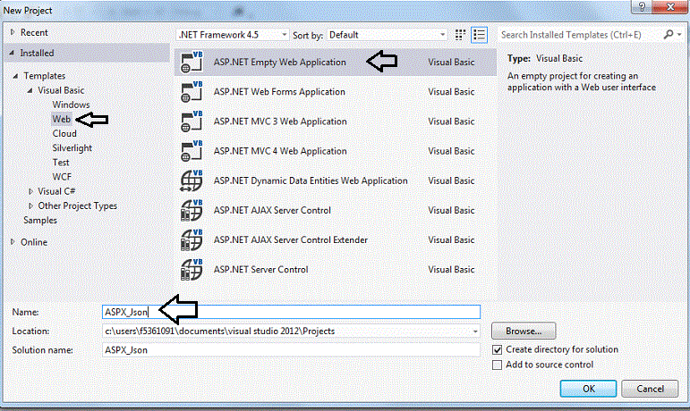Enable Add to source control checkbox
690x411 pixels.
[x=498, y=365]
